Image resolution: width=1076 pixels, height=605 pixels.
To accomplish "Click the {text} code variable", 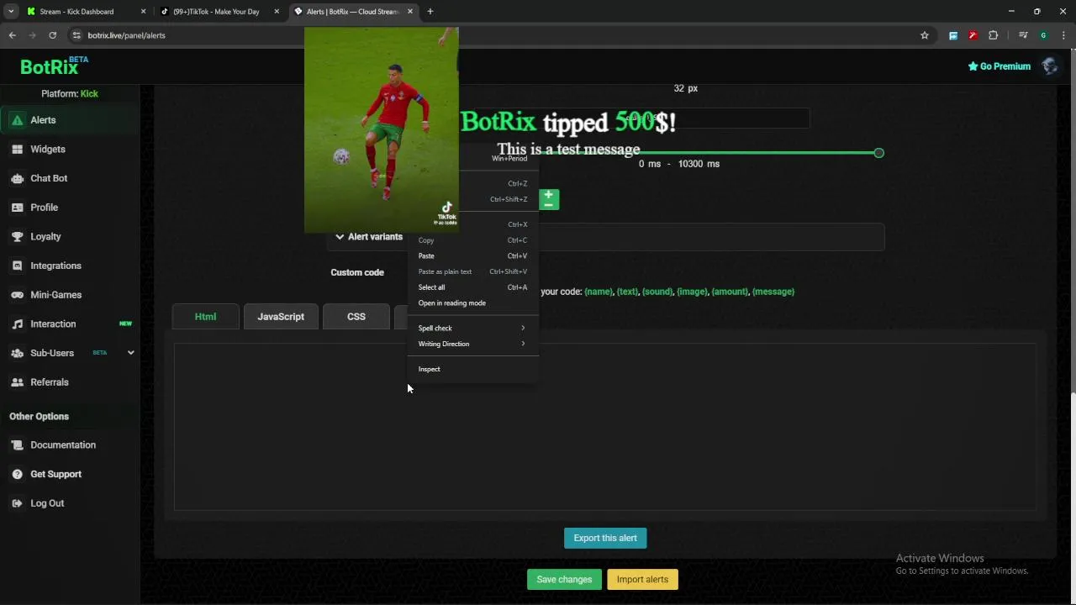I will click(627, 292).
